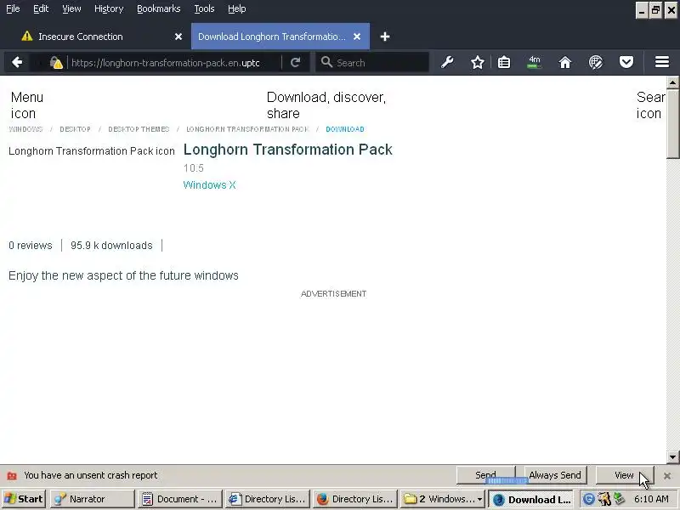Click the Search icon on the page
680x510 pixels.
coord(650,105)
